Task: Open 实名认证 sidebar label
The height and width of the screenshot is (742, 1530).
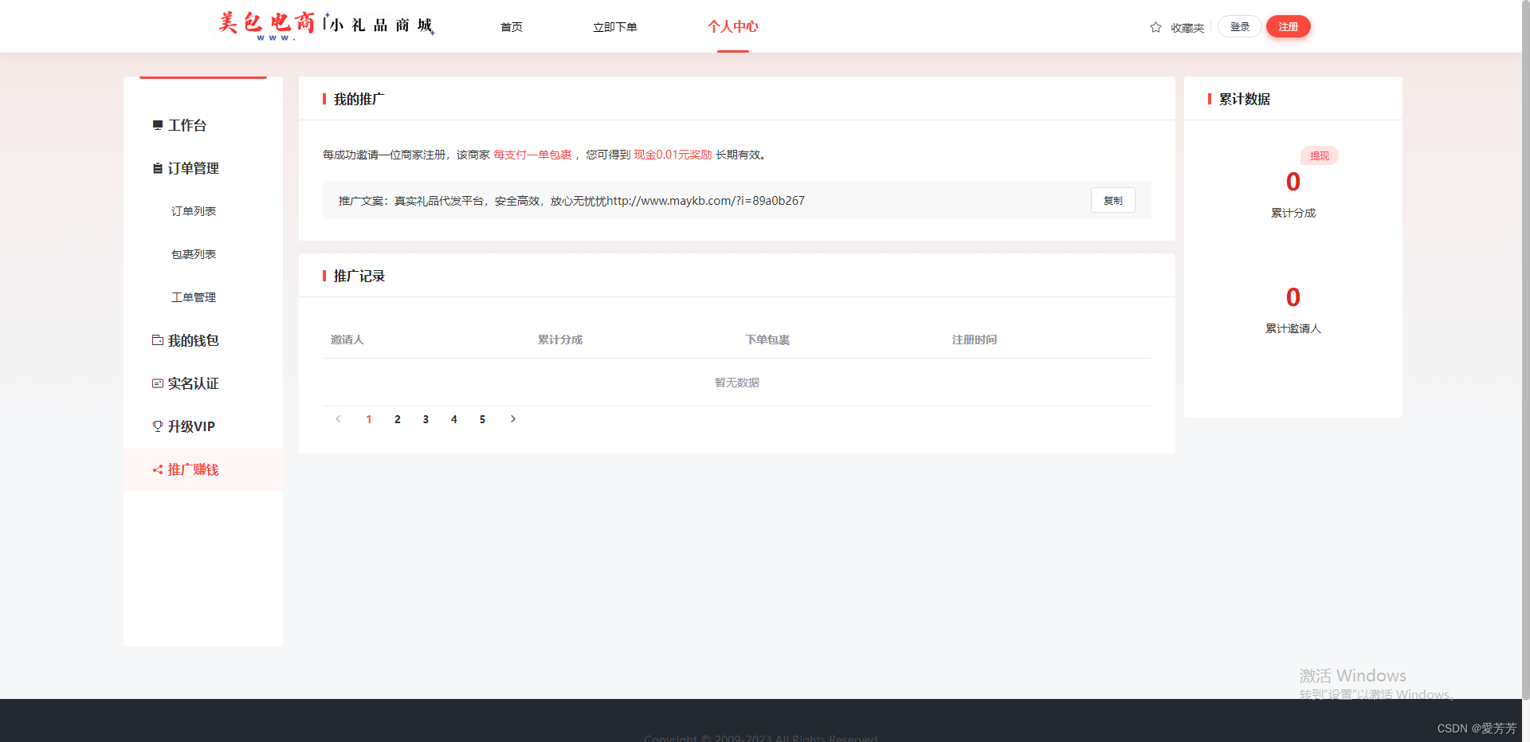Action: (x=194, y=383)
